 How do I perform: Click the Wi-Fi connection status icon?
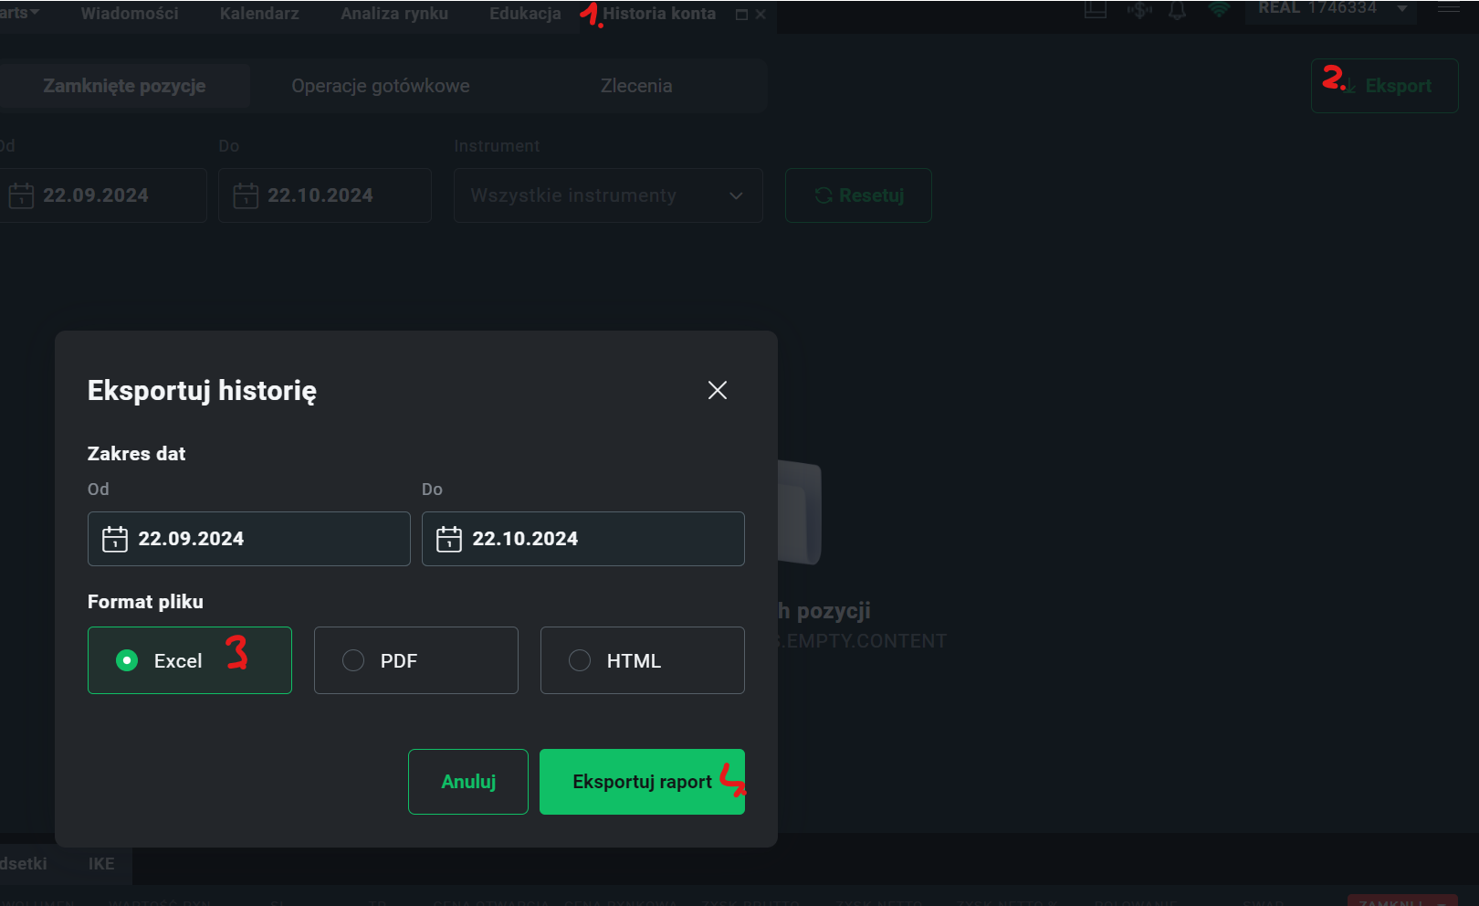tap(1218, 10)
